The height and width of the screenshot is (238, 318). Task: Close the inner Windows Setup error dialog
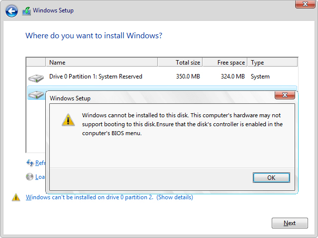tap(285, 95)
